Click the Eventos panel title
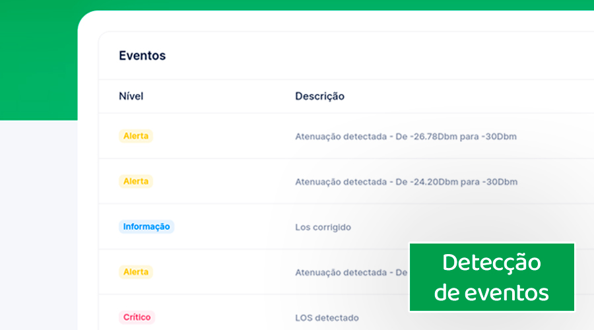 pyautogui.click(x=142, y=55)
